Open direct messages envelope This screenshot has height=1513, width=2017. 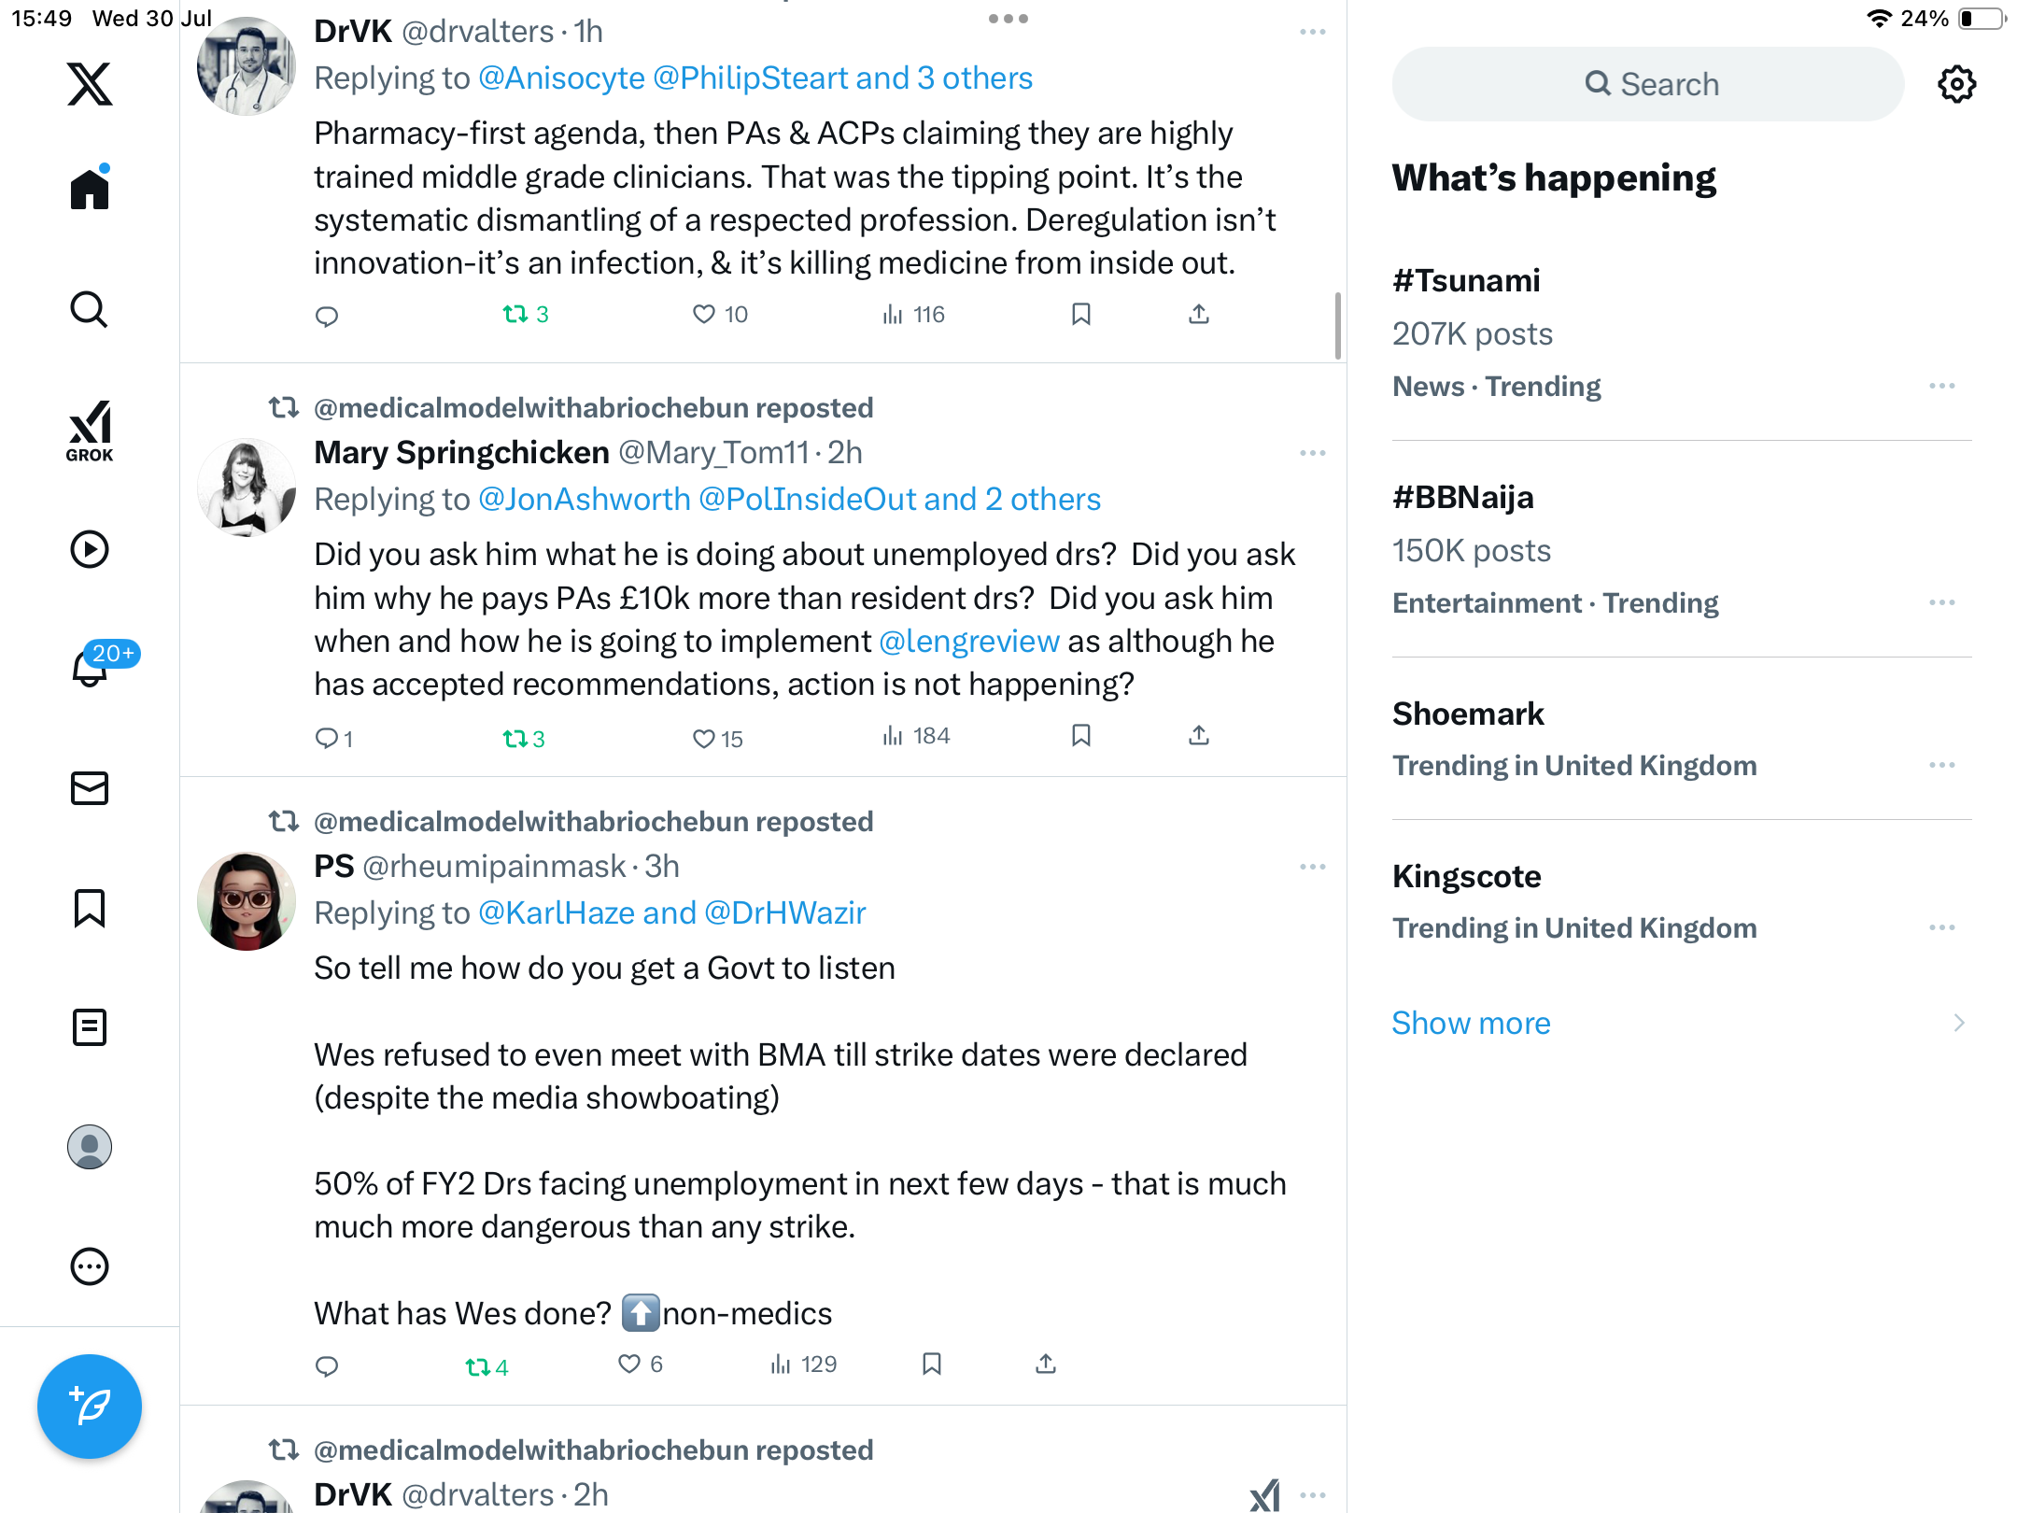(90, 788)
